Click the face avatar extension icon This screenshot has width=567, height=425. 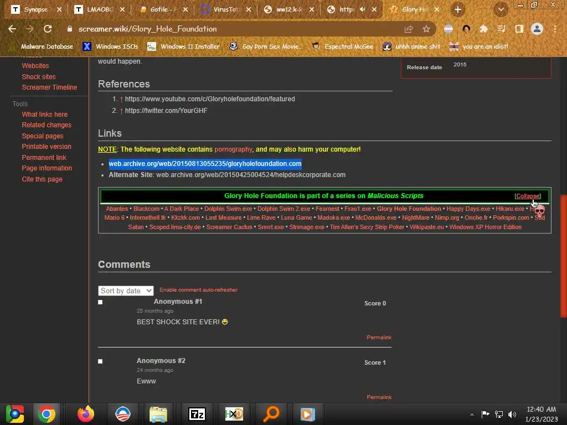point(466,29)
